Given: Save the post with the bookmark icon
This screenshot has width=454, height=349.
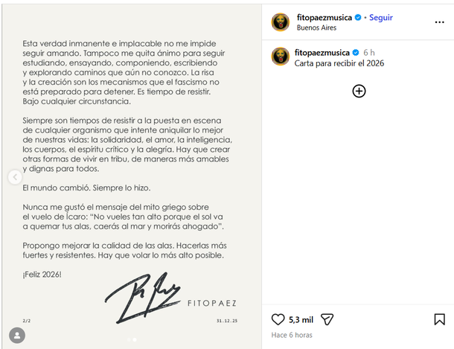Looking at the screenshot, I should point(439,319).
